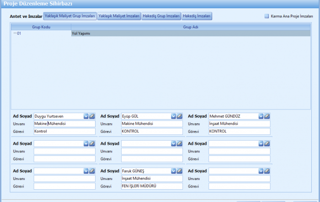Click the Görevi field under Eyüp GÜL
The height and width of the screenshot is (202, 320).
(x=152, y=131)
